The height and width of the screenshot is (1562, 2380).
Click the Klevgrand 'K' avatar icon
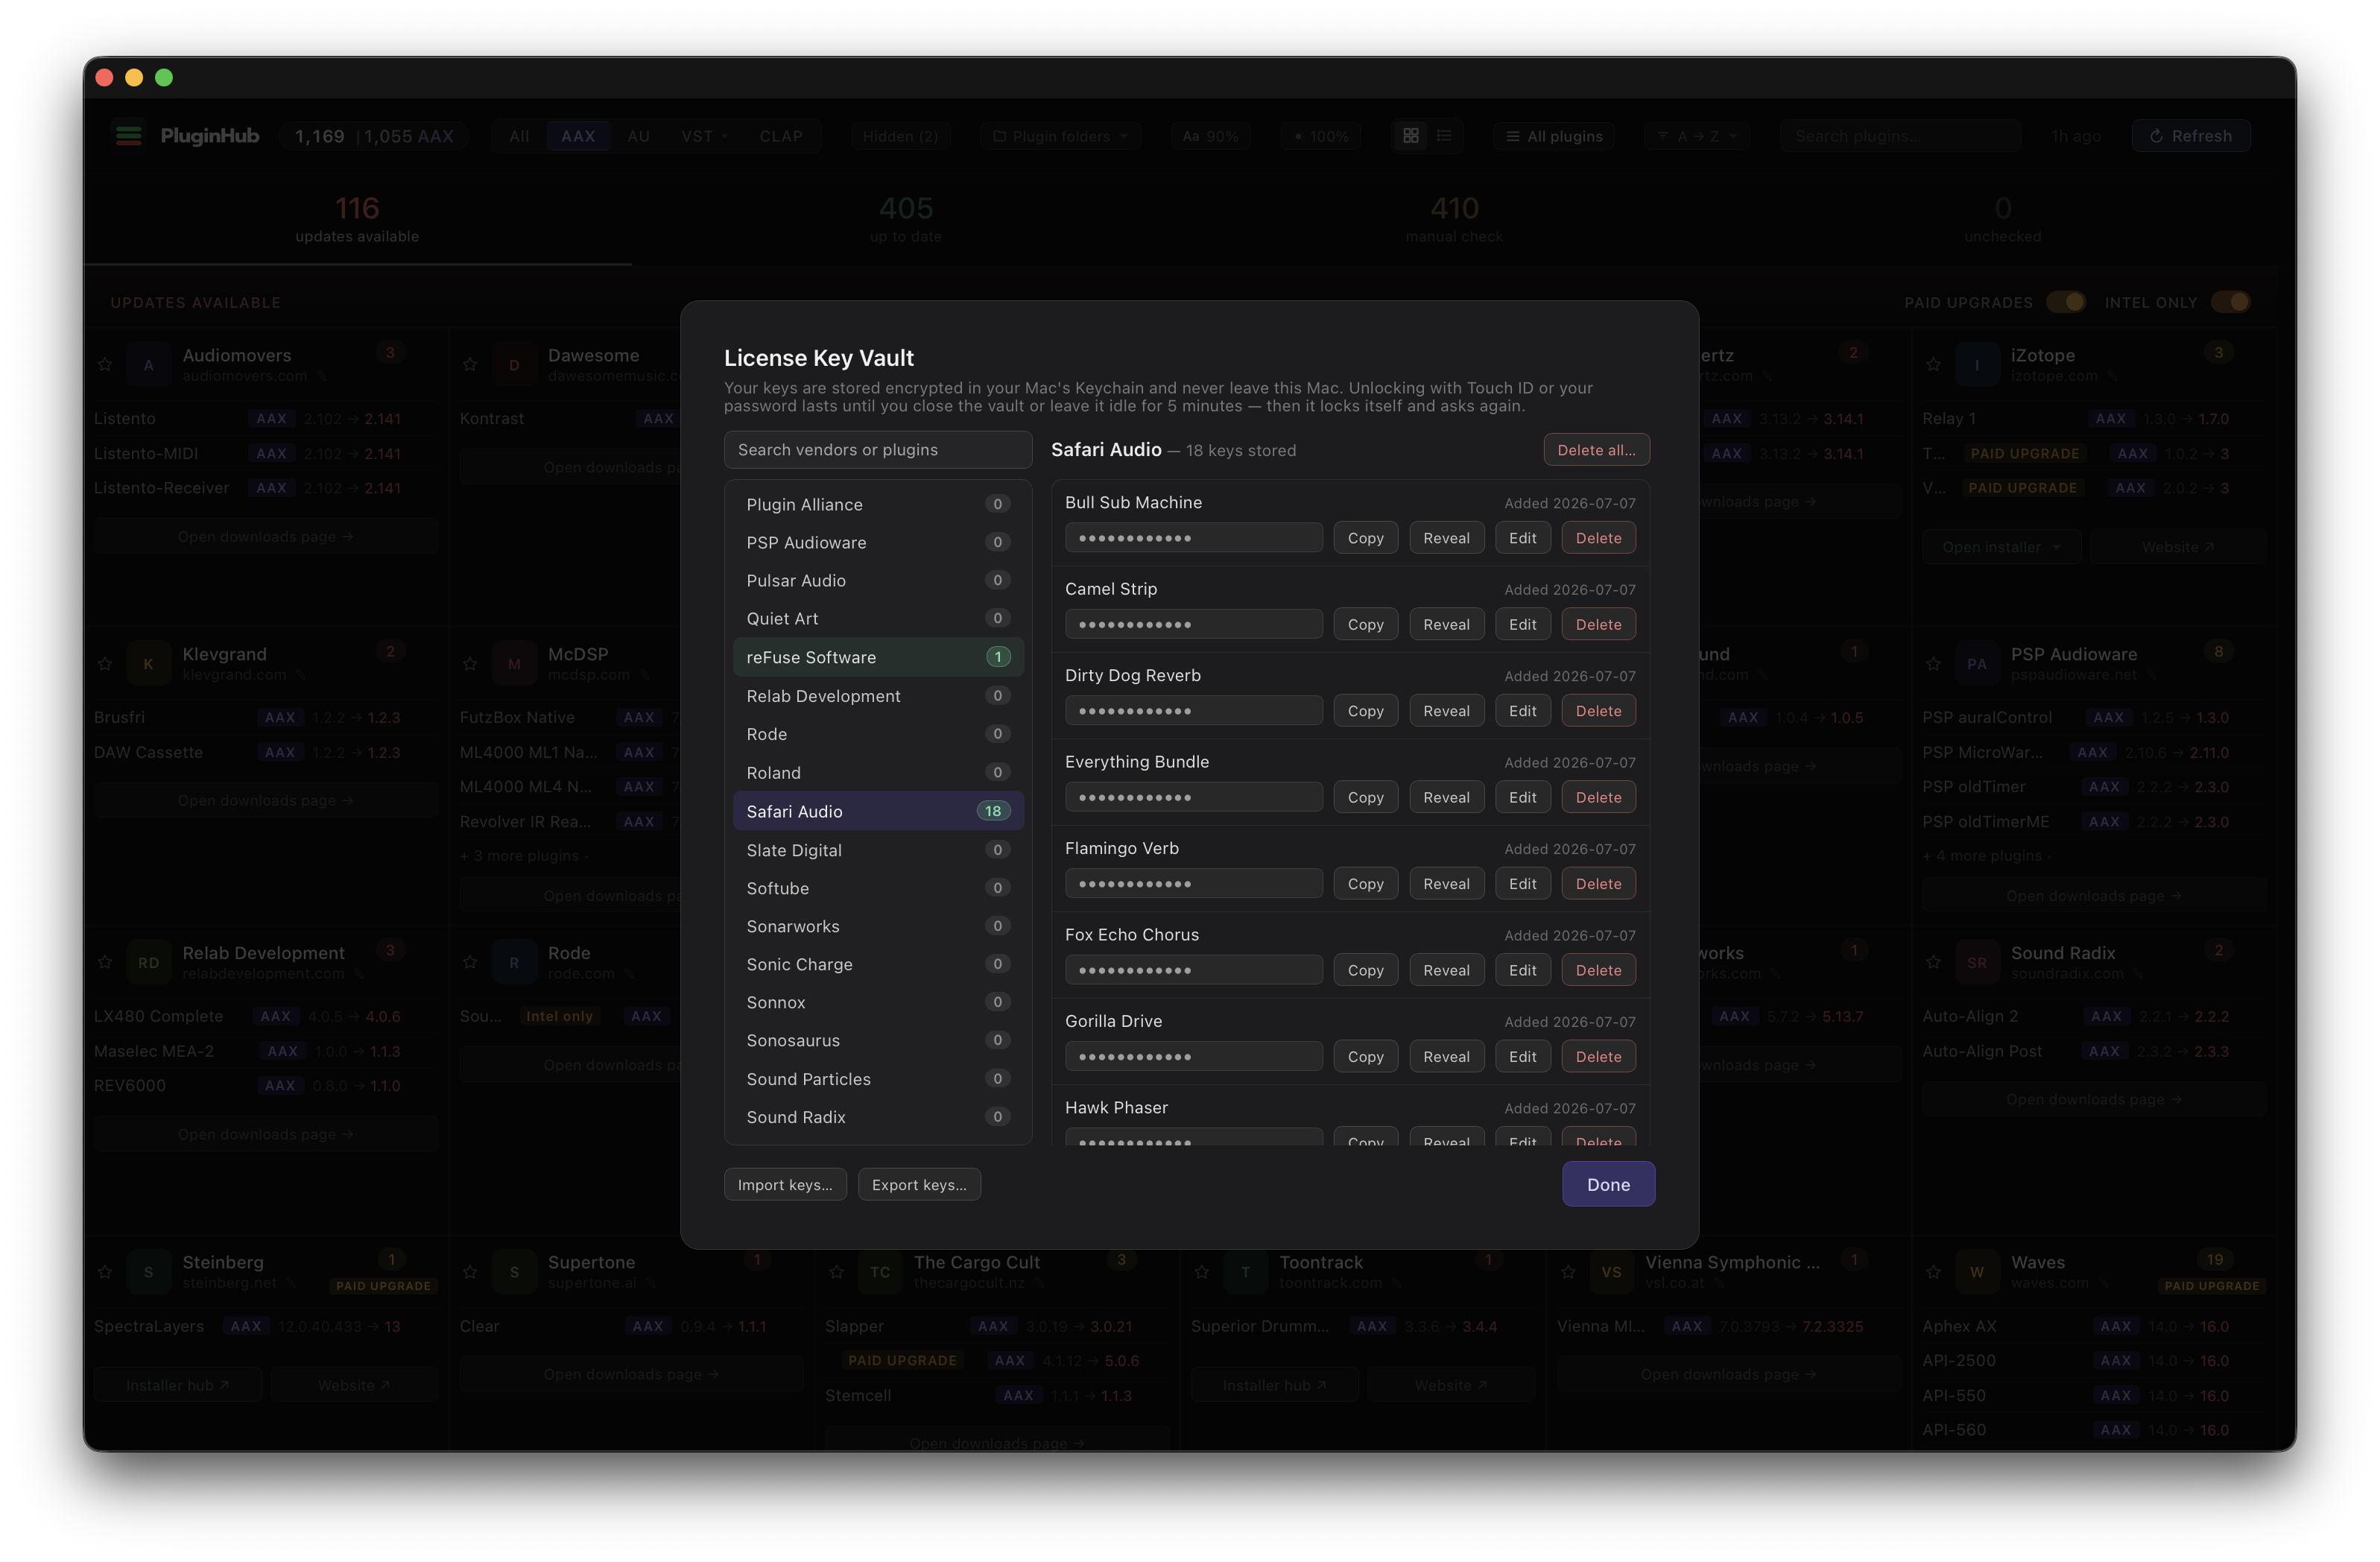(x=149, y=664)
